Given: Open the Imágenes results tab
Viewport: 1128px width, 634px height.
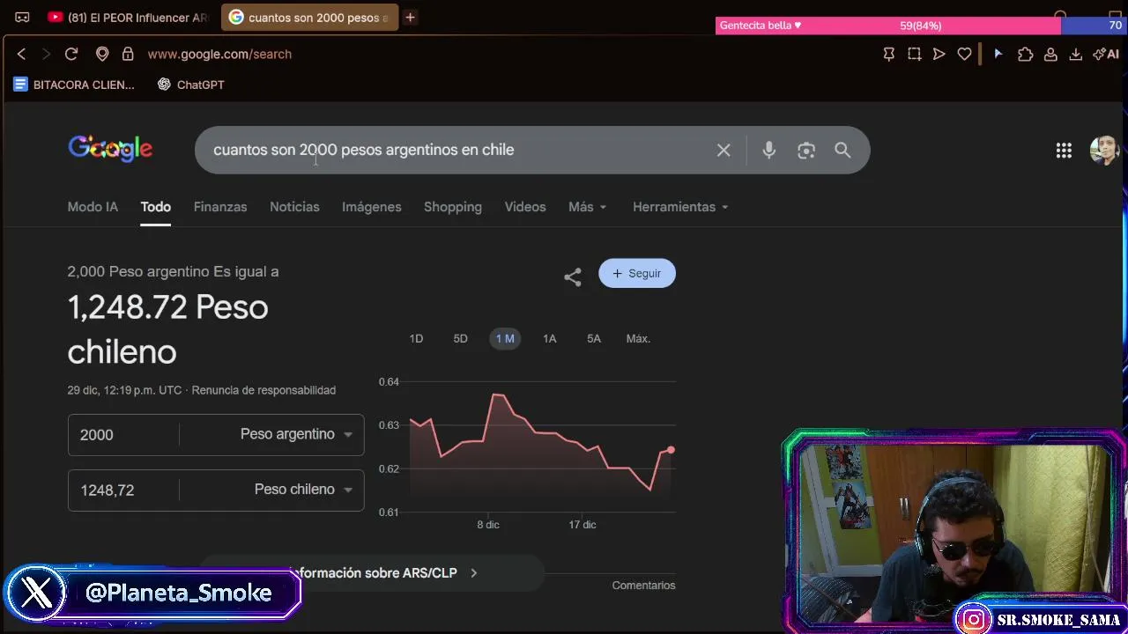Looking at the screenshot, I should click(x=372, y=207).
